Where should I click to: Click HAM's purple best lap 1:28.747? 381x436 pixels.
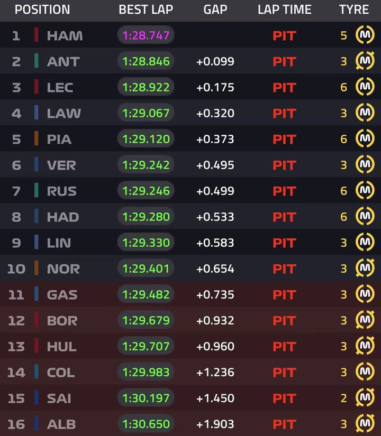146,35
